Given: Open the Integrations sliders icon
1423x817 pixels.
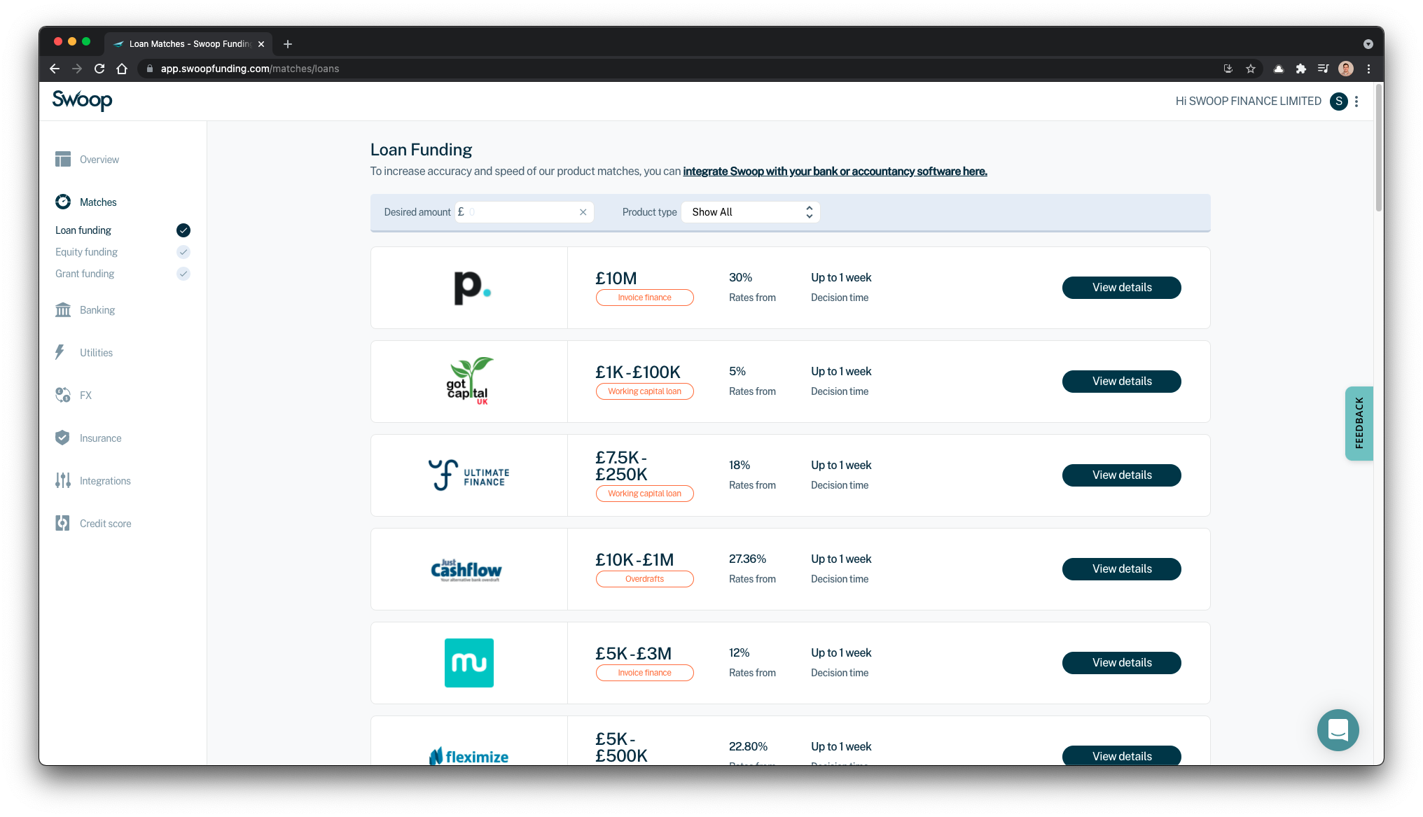Looking at the screenshot, I should tap(62, 480).
